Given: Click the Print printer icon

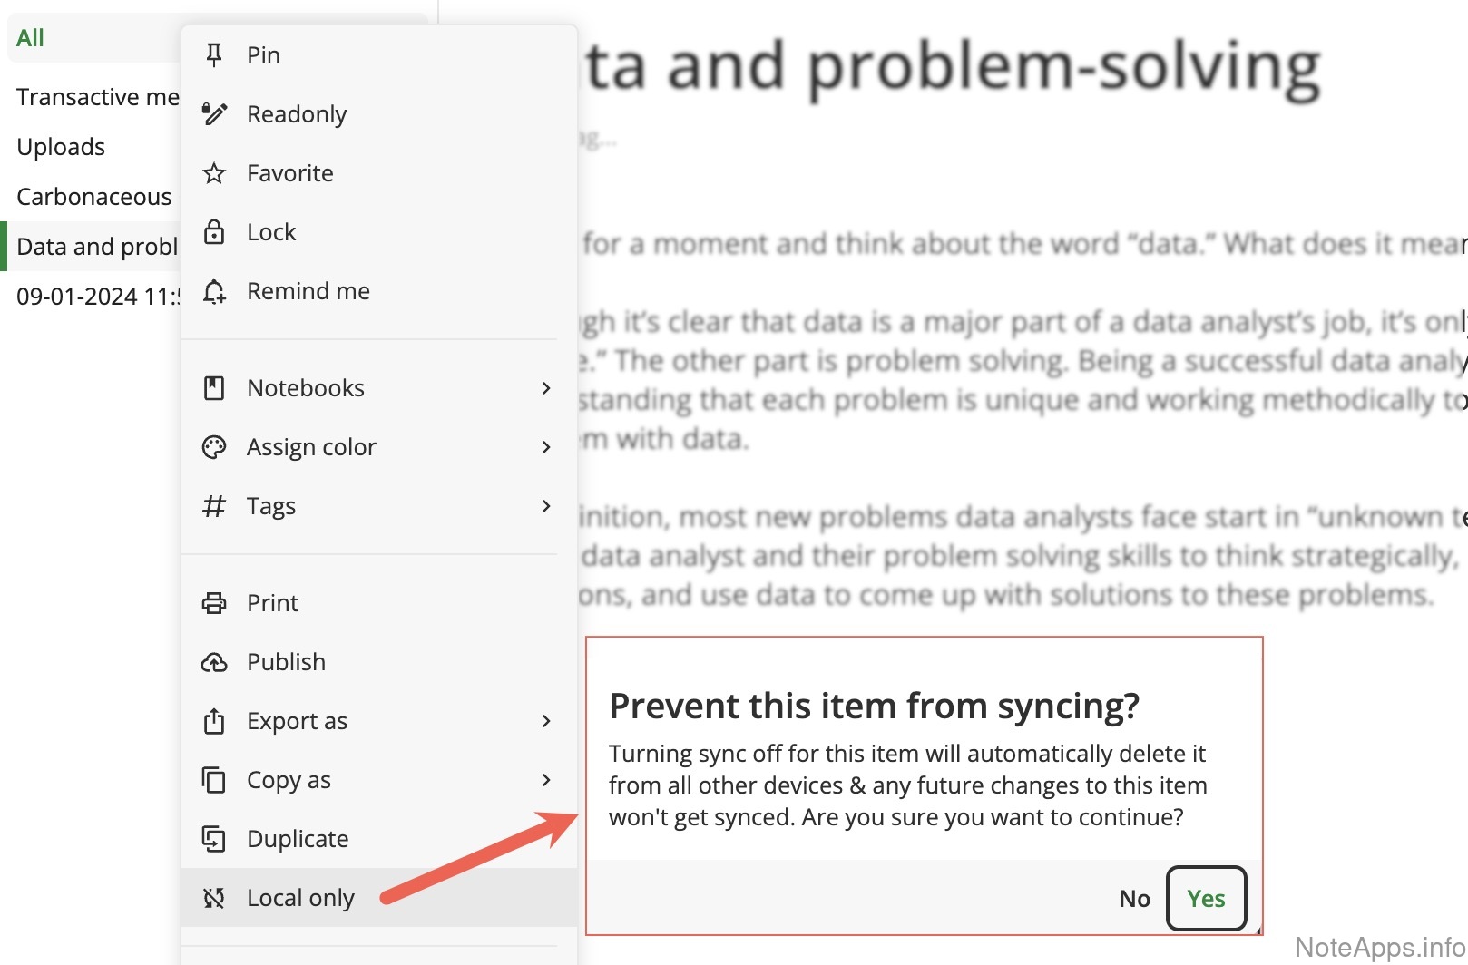Looking at the screenshot, I should [x=214, y=603].
